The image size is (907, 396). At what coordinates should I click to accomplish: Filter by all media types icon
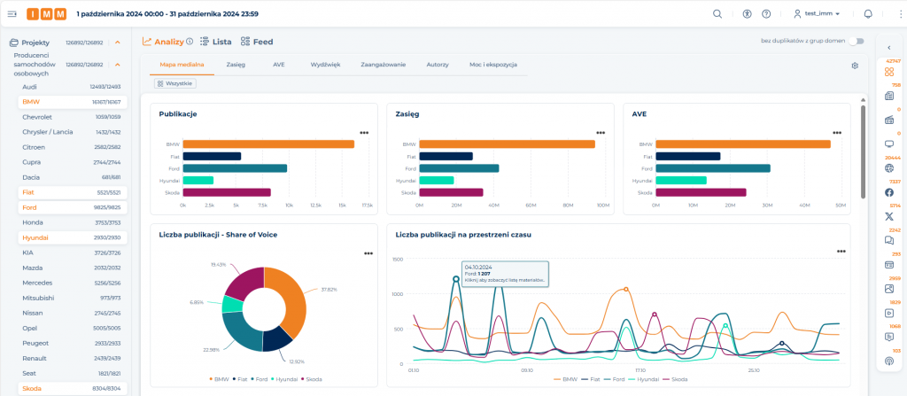pyautogui.click(x=889, y=72)
